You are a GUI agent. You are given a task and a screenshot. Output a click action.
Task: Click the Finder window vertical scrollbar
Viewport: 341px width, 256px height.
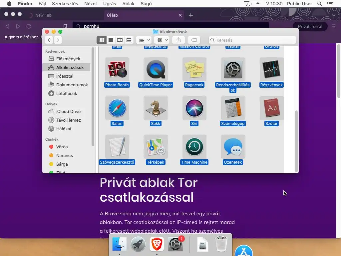click(296, 141)
